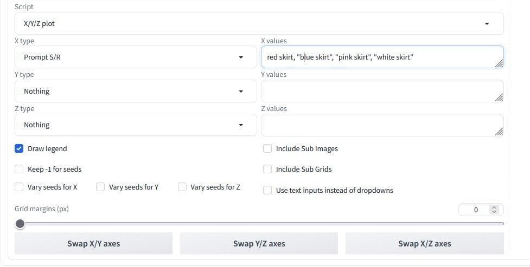The image size is (530, 267).
Task: Uncheck the Draw legend checkbox
Action: 20,148
